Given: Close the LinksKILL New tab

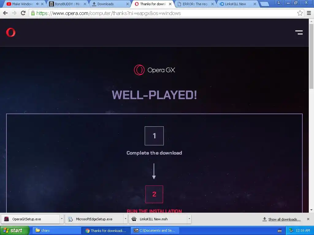Looking at the screenshot, I should tap(255, 4).
